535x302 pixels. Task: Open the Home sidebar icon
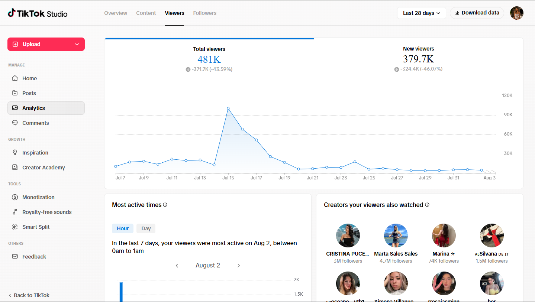point(15,78)
